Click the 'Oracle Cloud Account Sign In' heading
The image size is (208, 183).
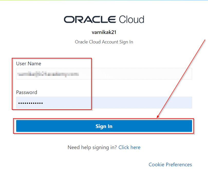click(x=104, y=42)
